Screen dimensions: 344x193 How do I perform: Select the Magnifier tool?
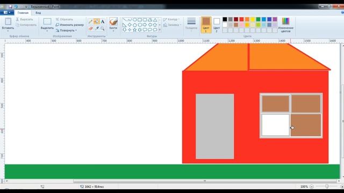pyautogui.click(x=103, y=28)
